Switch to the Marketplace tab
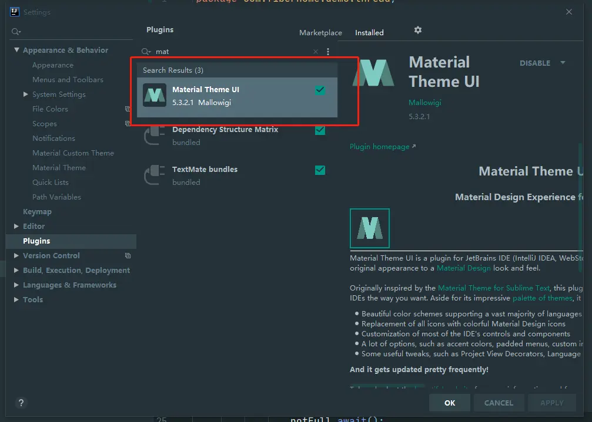The image size is (592, 422). pos(320,33)
